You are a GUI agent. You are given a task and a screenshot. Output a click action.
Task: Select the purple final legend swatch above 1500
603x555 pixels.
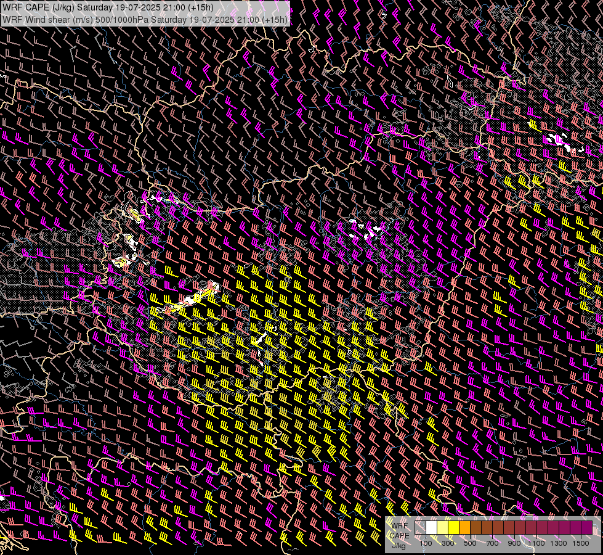click(x=587, y=527)
